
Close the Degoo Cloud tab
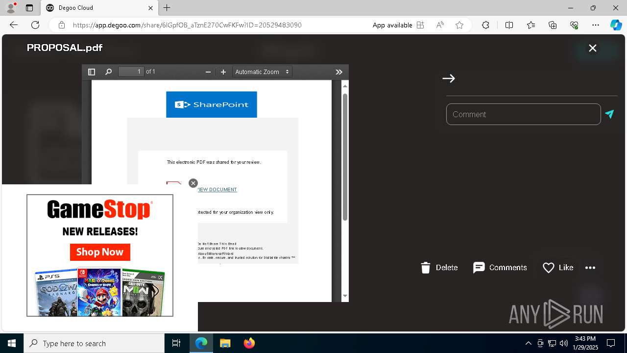(150, 8)
